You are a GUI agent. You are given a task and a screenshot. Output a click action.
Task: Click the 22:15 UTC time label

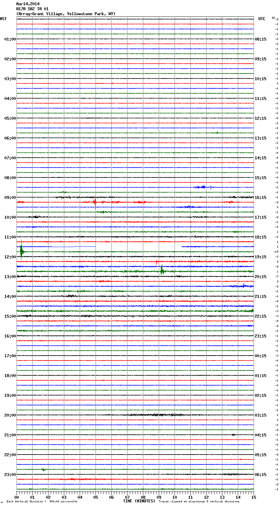(x=261, y=316)
